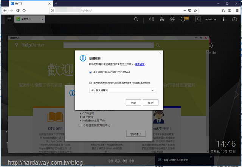This screenshot has height=167, width=242.
Task: Click the feedback bottom dock icon
Action: (132, 161)
